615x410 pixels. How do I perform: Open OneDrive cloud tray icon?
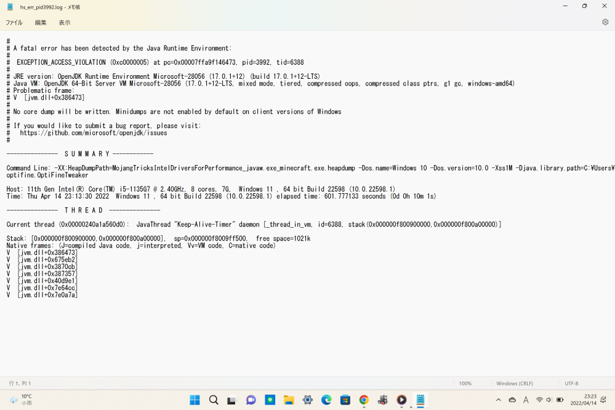[x=512, y=400]
